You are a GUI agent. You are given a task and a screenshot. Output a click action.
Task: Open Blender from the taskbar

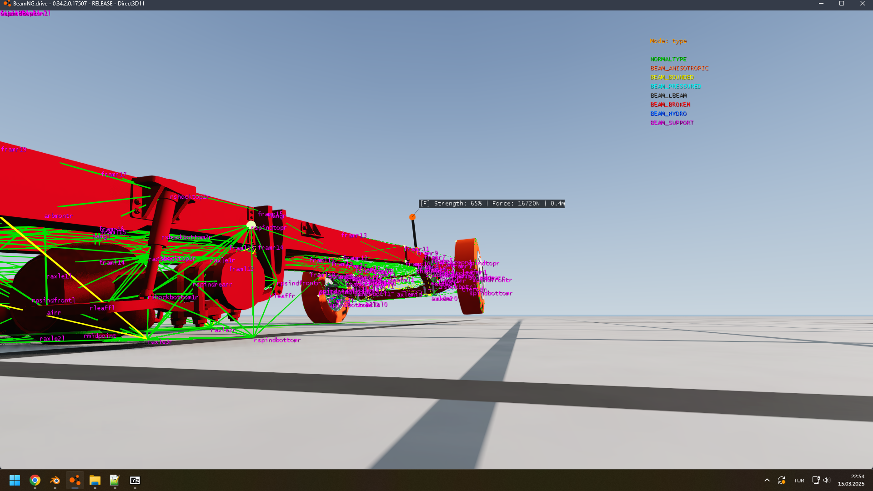pyautogui.click(x=55, y=480)
